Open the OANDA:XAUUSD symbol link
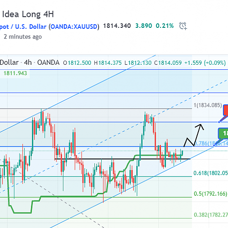The width and height of the screenshot is (228, 228). [x=74, y=27]
